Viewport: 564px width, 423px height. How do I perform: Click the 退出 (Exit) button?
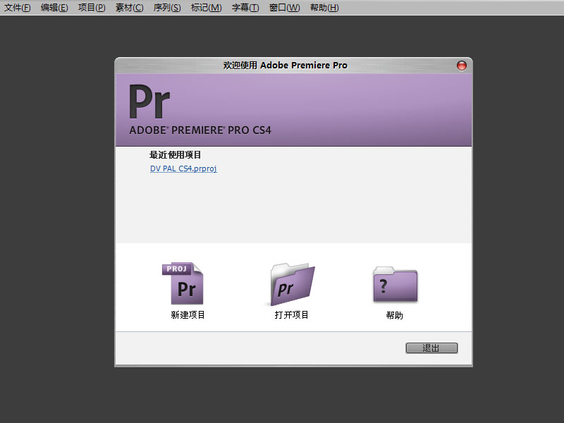point(431,348)
